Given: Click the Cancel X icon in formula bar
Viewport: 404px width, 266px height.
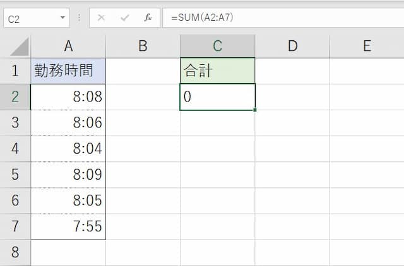Looking at the screenshot, I should coord(101,18).
